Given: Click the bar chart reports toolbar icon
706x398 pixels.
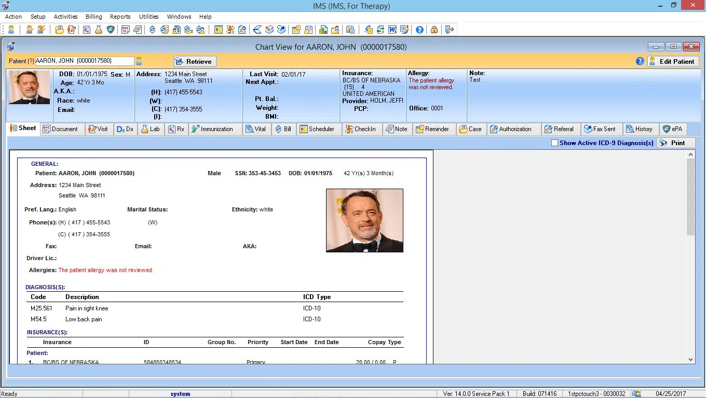Looking at the screenshot, I should point(323,30).
